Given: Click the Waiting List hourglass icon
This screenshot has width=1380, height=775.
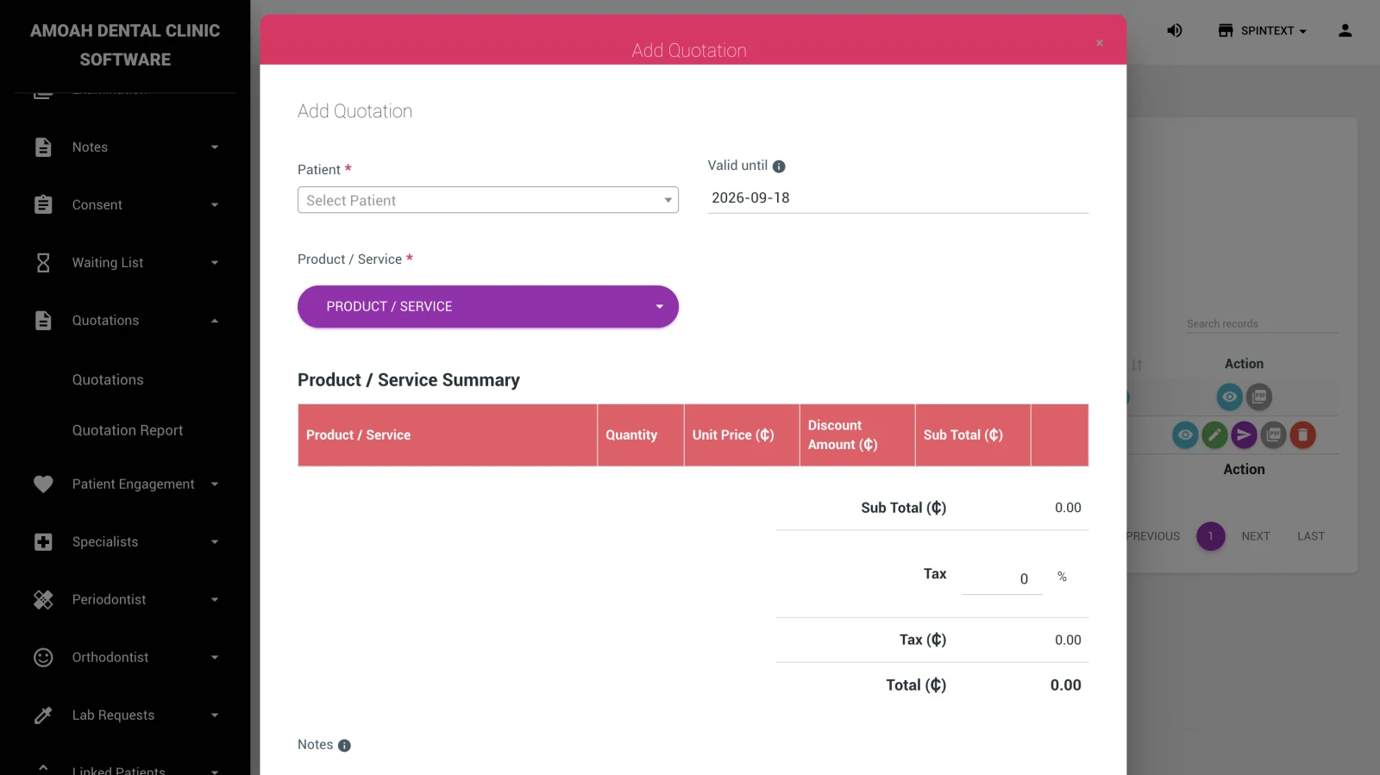Looking at the screenshot, I should click(43, 263).
